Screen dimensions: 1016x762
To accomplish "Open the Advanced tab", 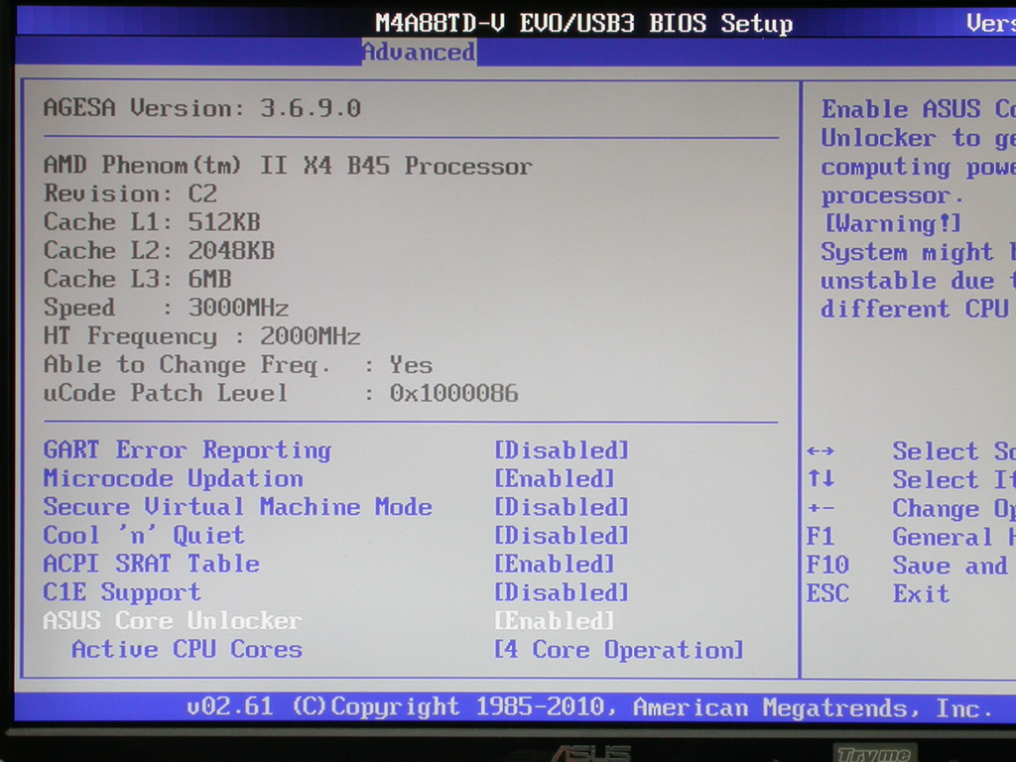I will pos(419,52).
